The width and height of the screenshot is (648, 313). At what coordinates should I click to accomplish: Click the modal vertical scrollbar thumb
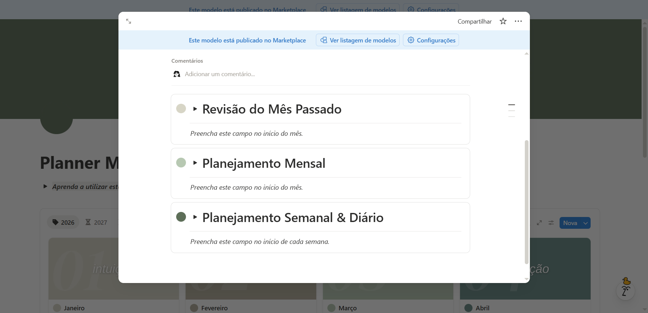coord(526,202)
